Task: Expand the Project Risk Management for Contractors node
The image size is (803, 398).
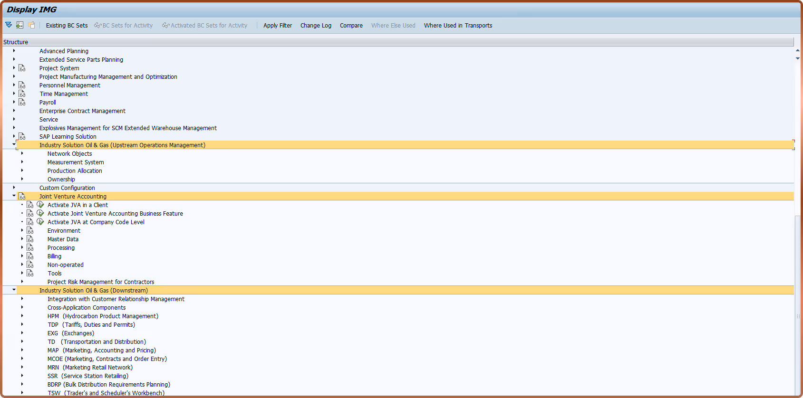Action: click(22, 282)
